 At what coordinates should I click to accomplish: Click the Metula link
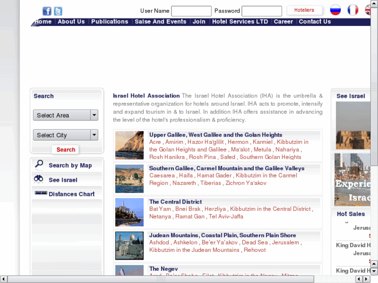pos(262,150)
